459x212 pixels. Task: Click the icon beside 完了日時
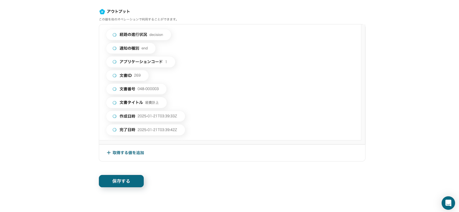114,130
